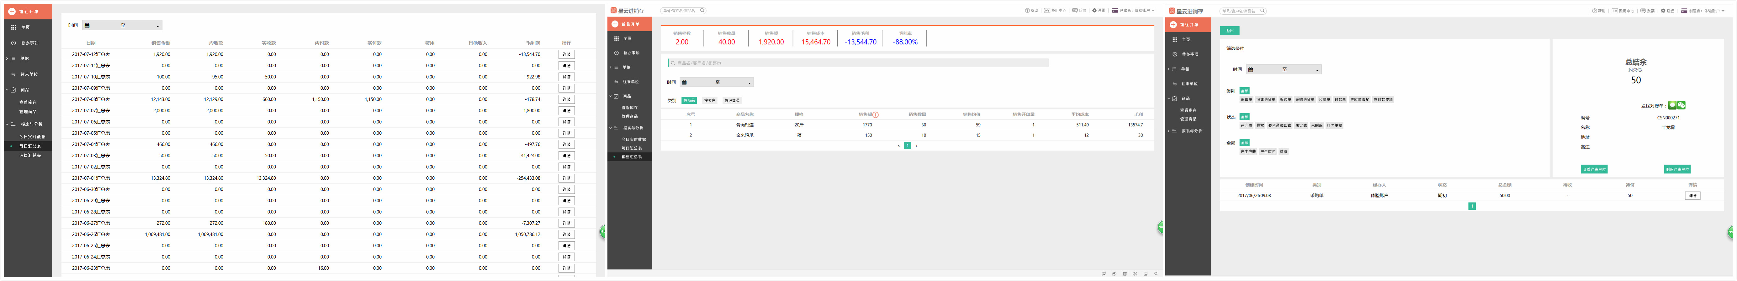Open 销售汇总表 in the leftmost sidebar
Viewport: 1737px width, 281px height.
pos(30,155)
